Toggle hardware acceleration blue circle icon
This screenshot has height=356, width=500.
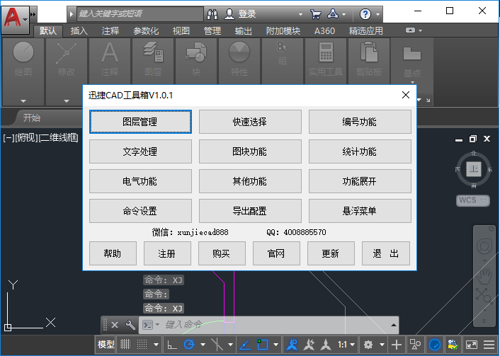tap(435, 345)
